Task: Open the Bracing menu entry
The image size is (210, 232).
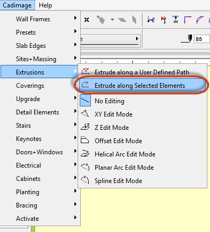Action: tap(40, 205)
